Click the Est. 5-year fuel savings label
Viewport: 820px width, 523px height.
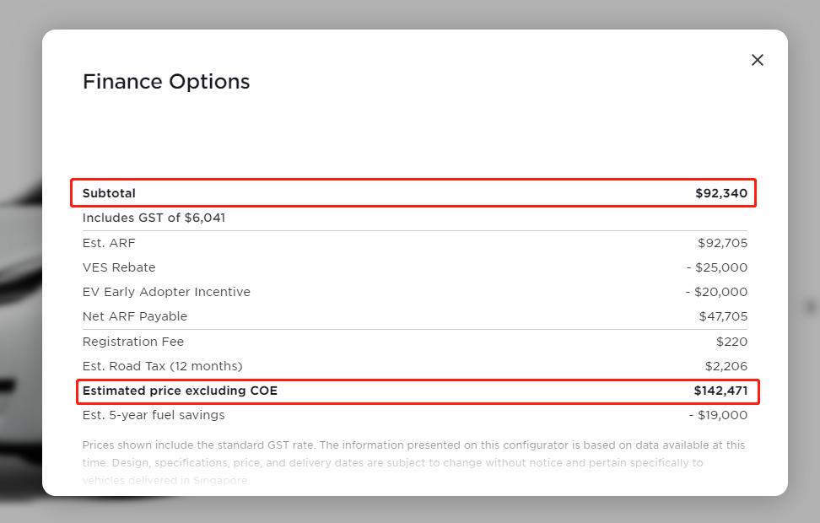[x=154, y=415]
